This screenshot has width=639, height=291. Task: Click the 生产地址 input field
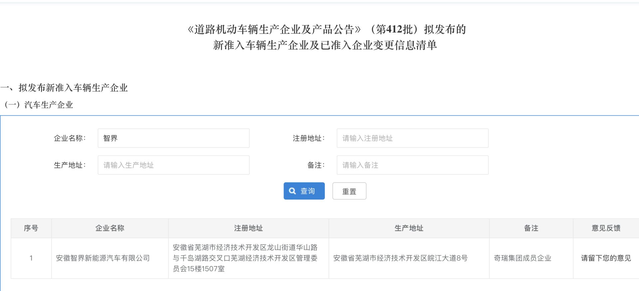click(x=173, y=165)
